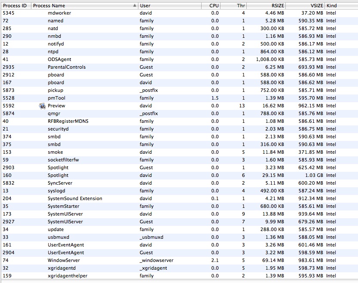Screen dimensions: 358x283
Task: Select pboard process with ID 167
Action: click(x=179, y=82)
